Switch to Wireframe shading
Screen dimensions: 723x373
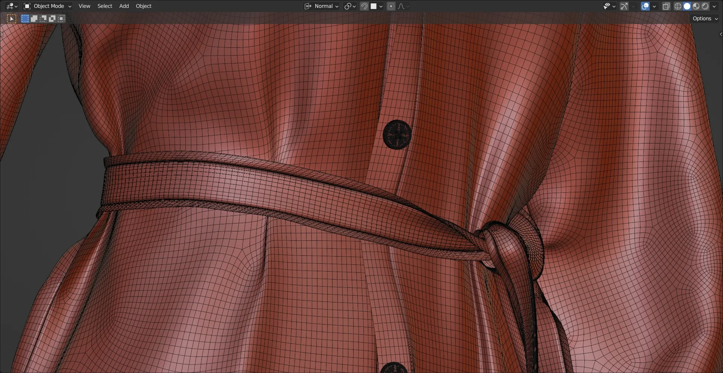[678, 6]
